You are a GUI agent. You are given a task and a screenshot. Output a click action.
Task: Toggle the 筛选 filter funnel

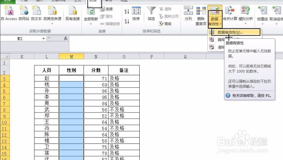click(151, 14)
